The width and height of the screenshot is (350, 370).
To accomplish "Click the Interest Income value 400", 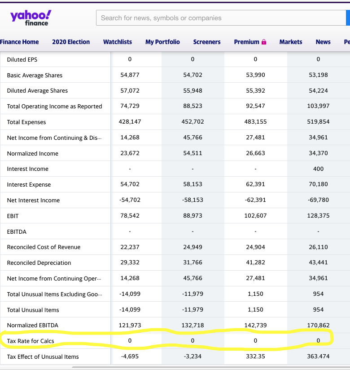I will [318, 169].
